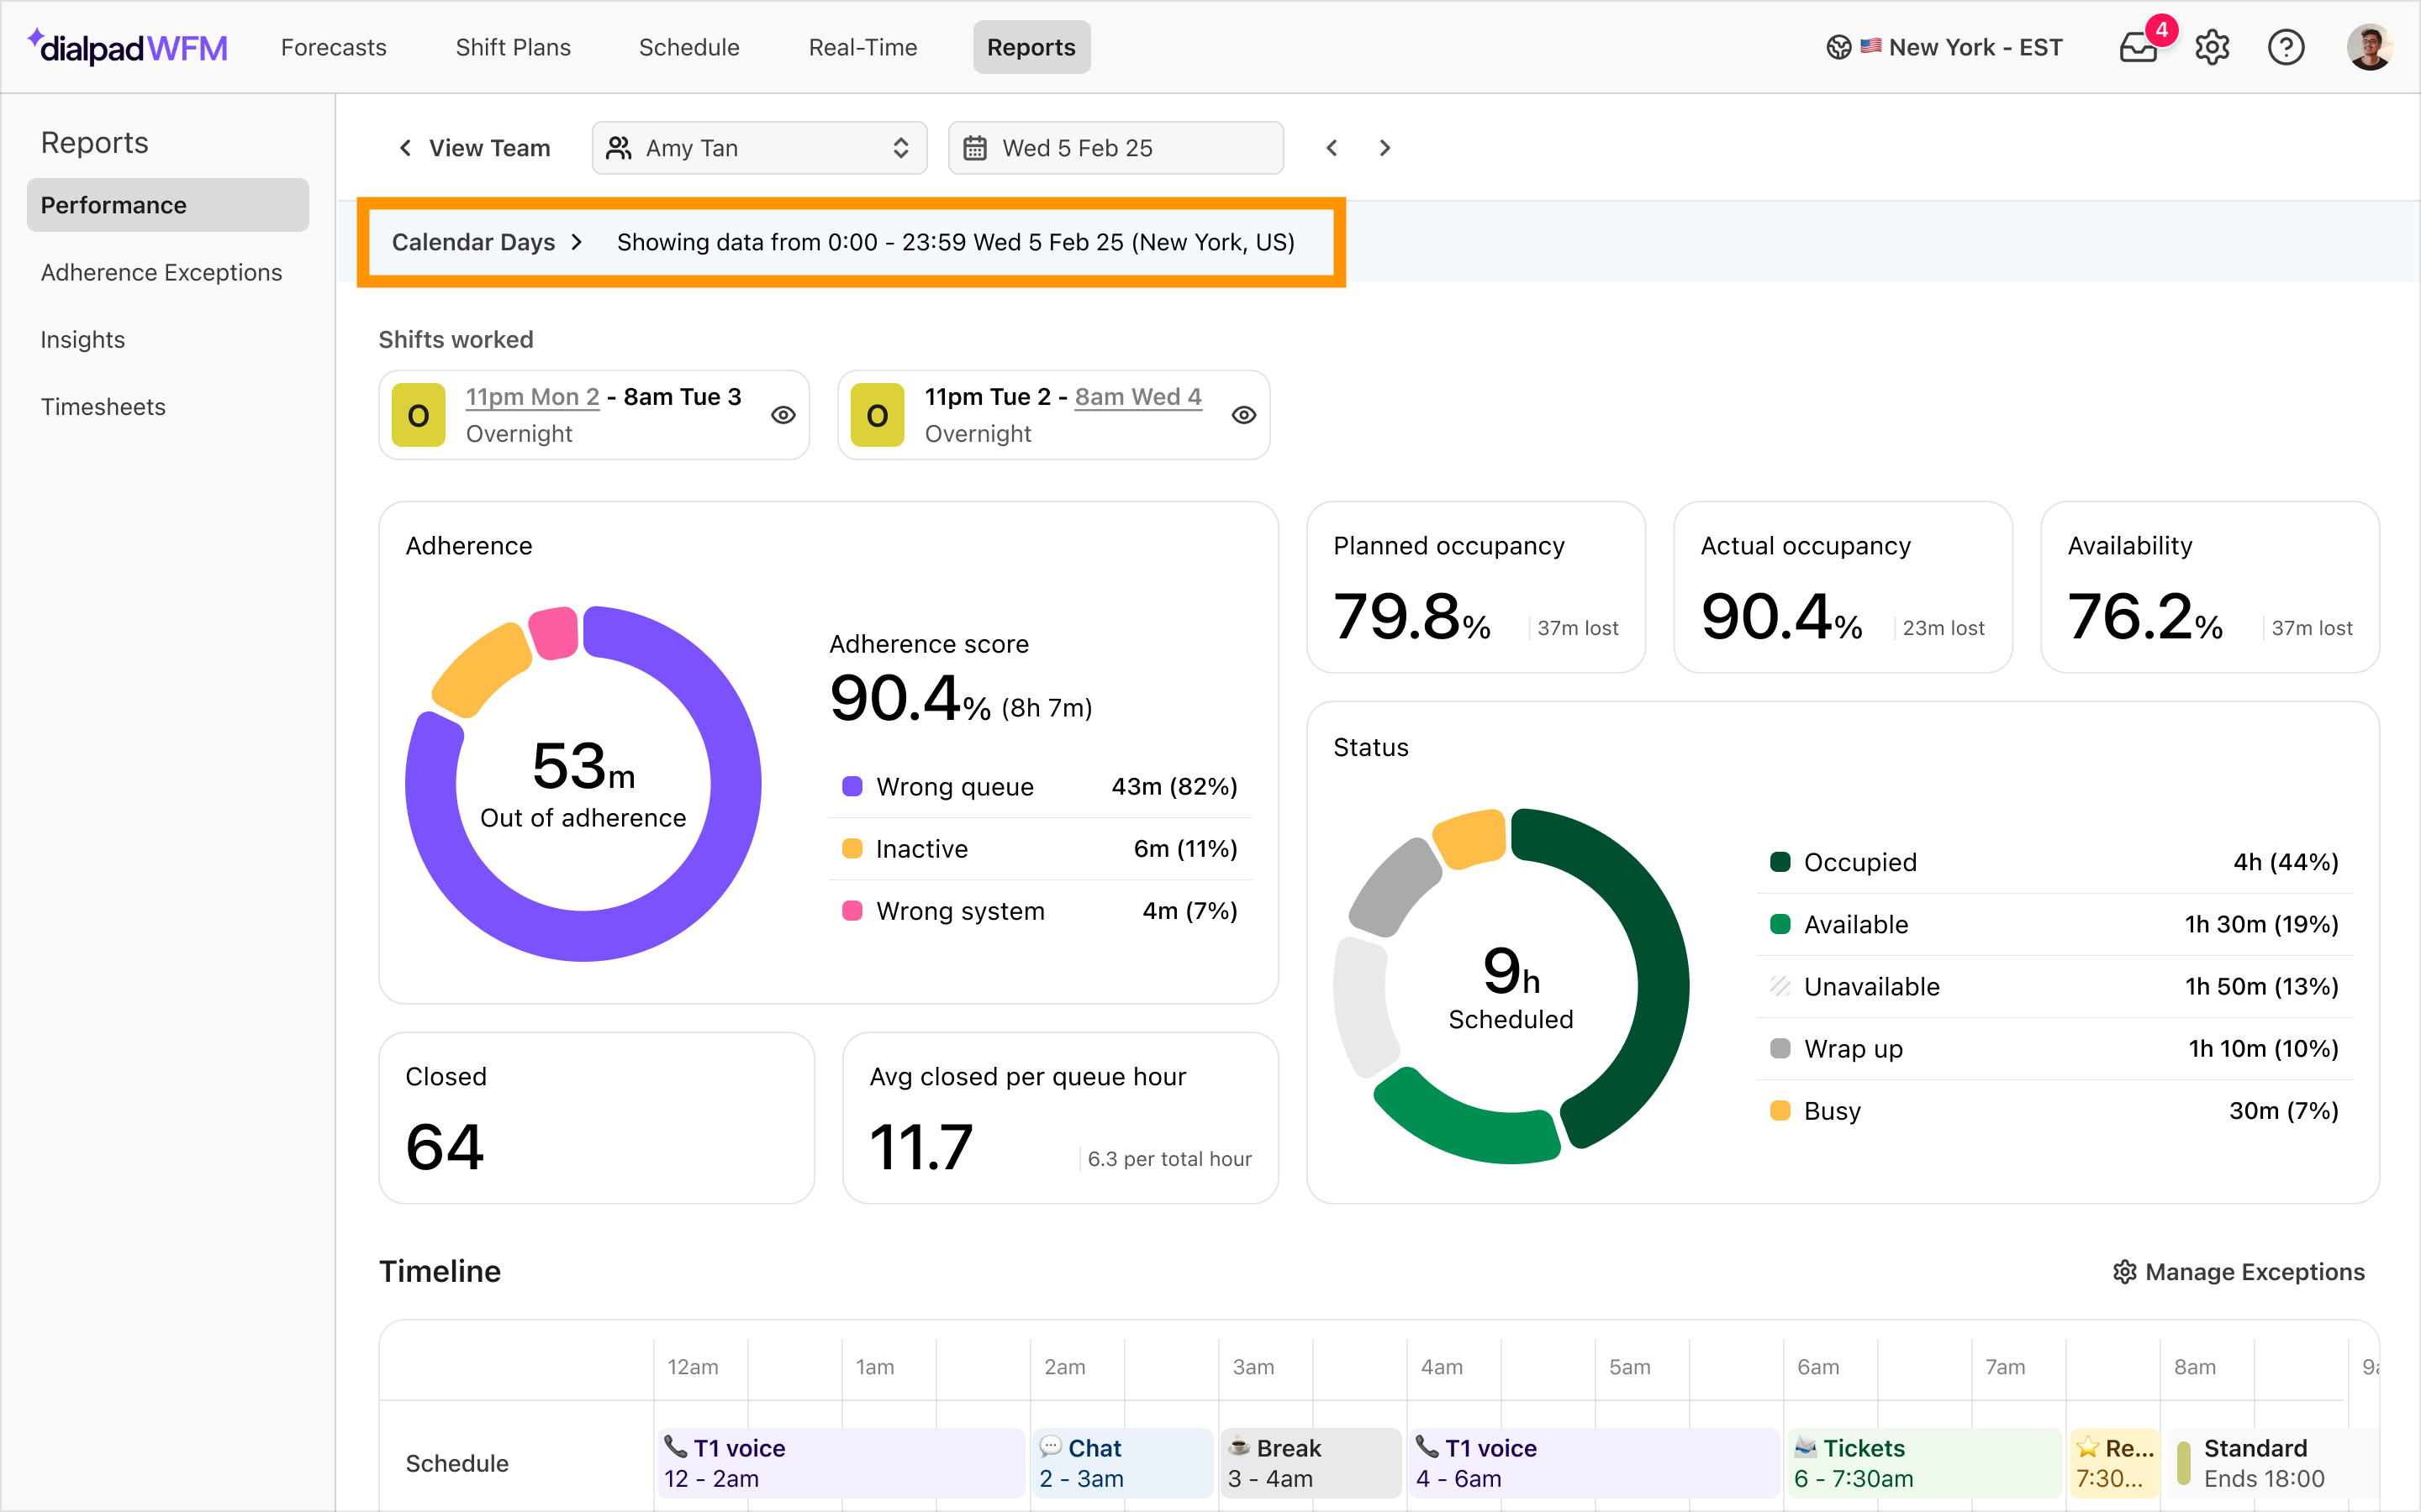Toggle visibility of 11pm Mon 2 shift
Screen dimensions: 2421x1512
tap(783, 415)
